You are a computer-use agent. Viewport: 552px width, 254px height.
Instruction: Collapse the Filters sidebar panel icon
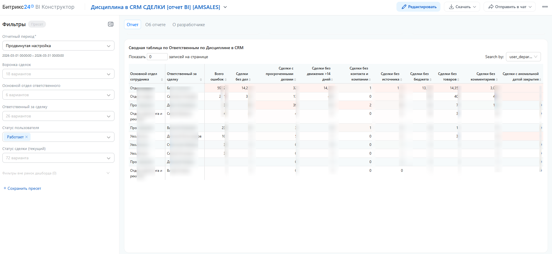point(111,24)
